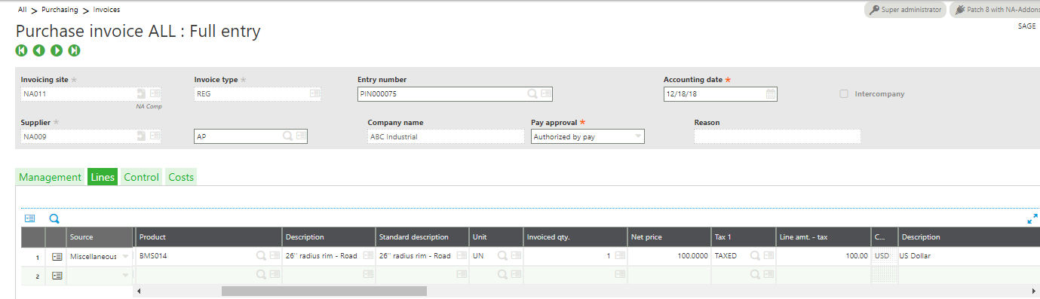This screenshot has width=1040, height=299.
Task: Click the horizontal scrollbar thumb of the grid
Action: click(324, 291)
